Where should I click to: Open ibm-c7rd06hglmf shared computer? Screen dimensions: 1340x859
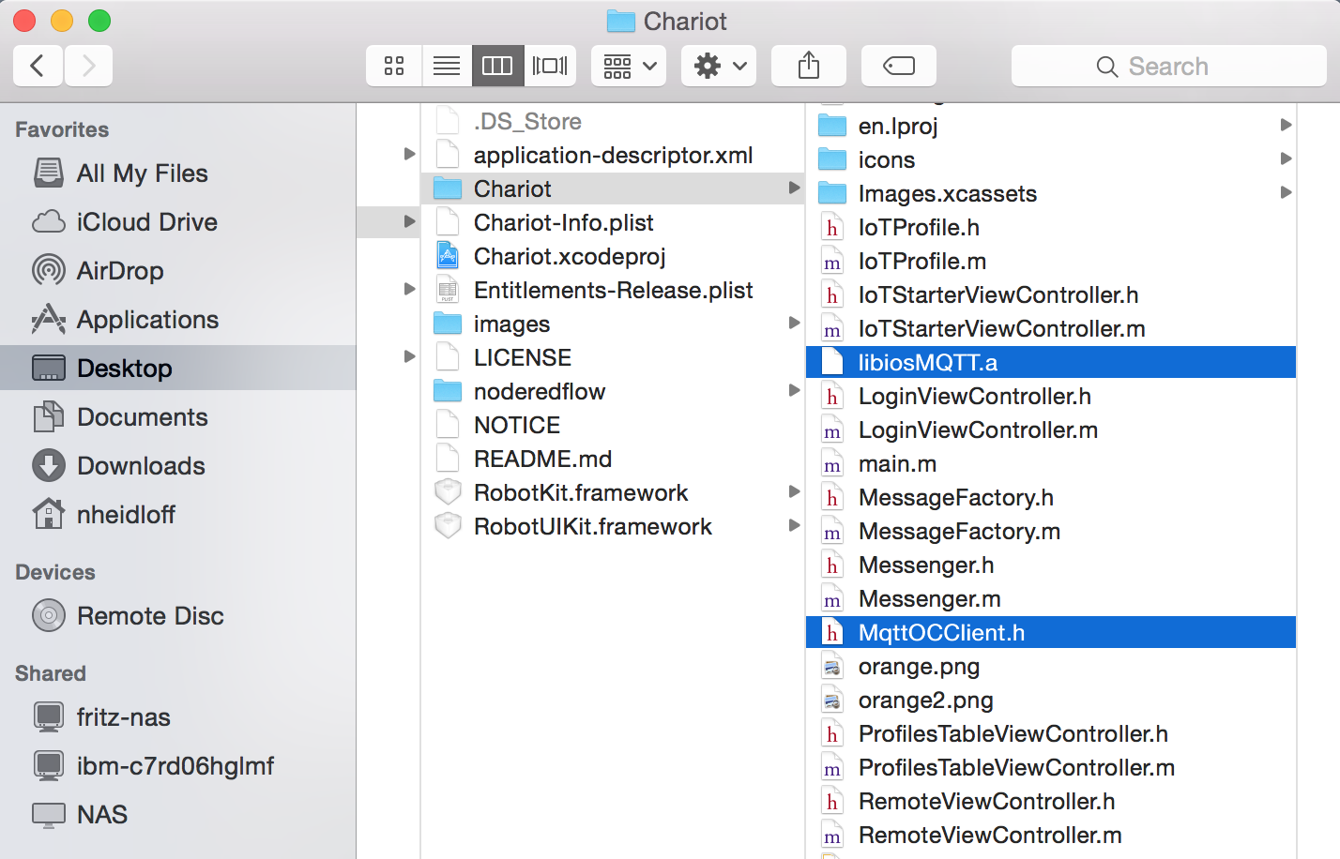click(178, 766)
